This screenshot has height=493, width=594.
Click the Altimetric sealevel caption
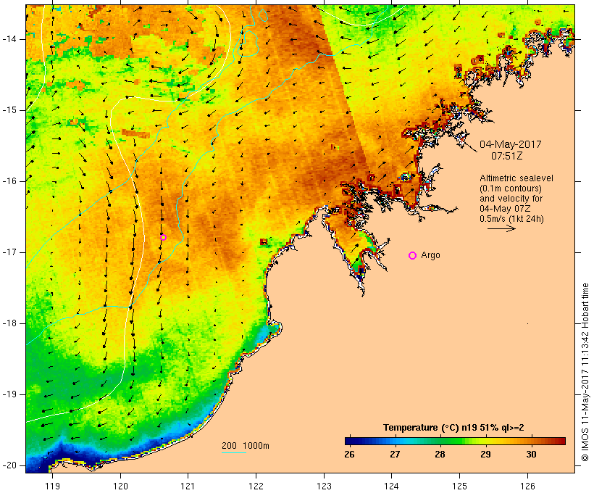click(x=516, y=178)
